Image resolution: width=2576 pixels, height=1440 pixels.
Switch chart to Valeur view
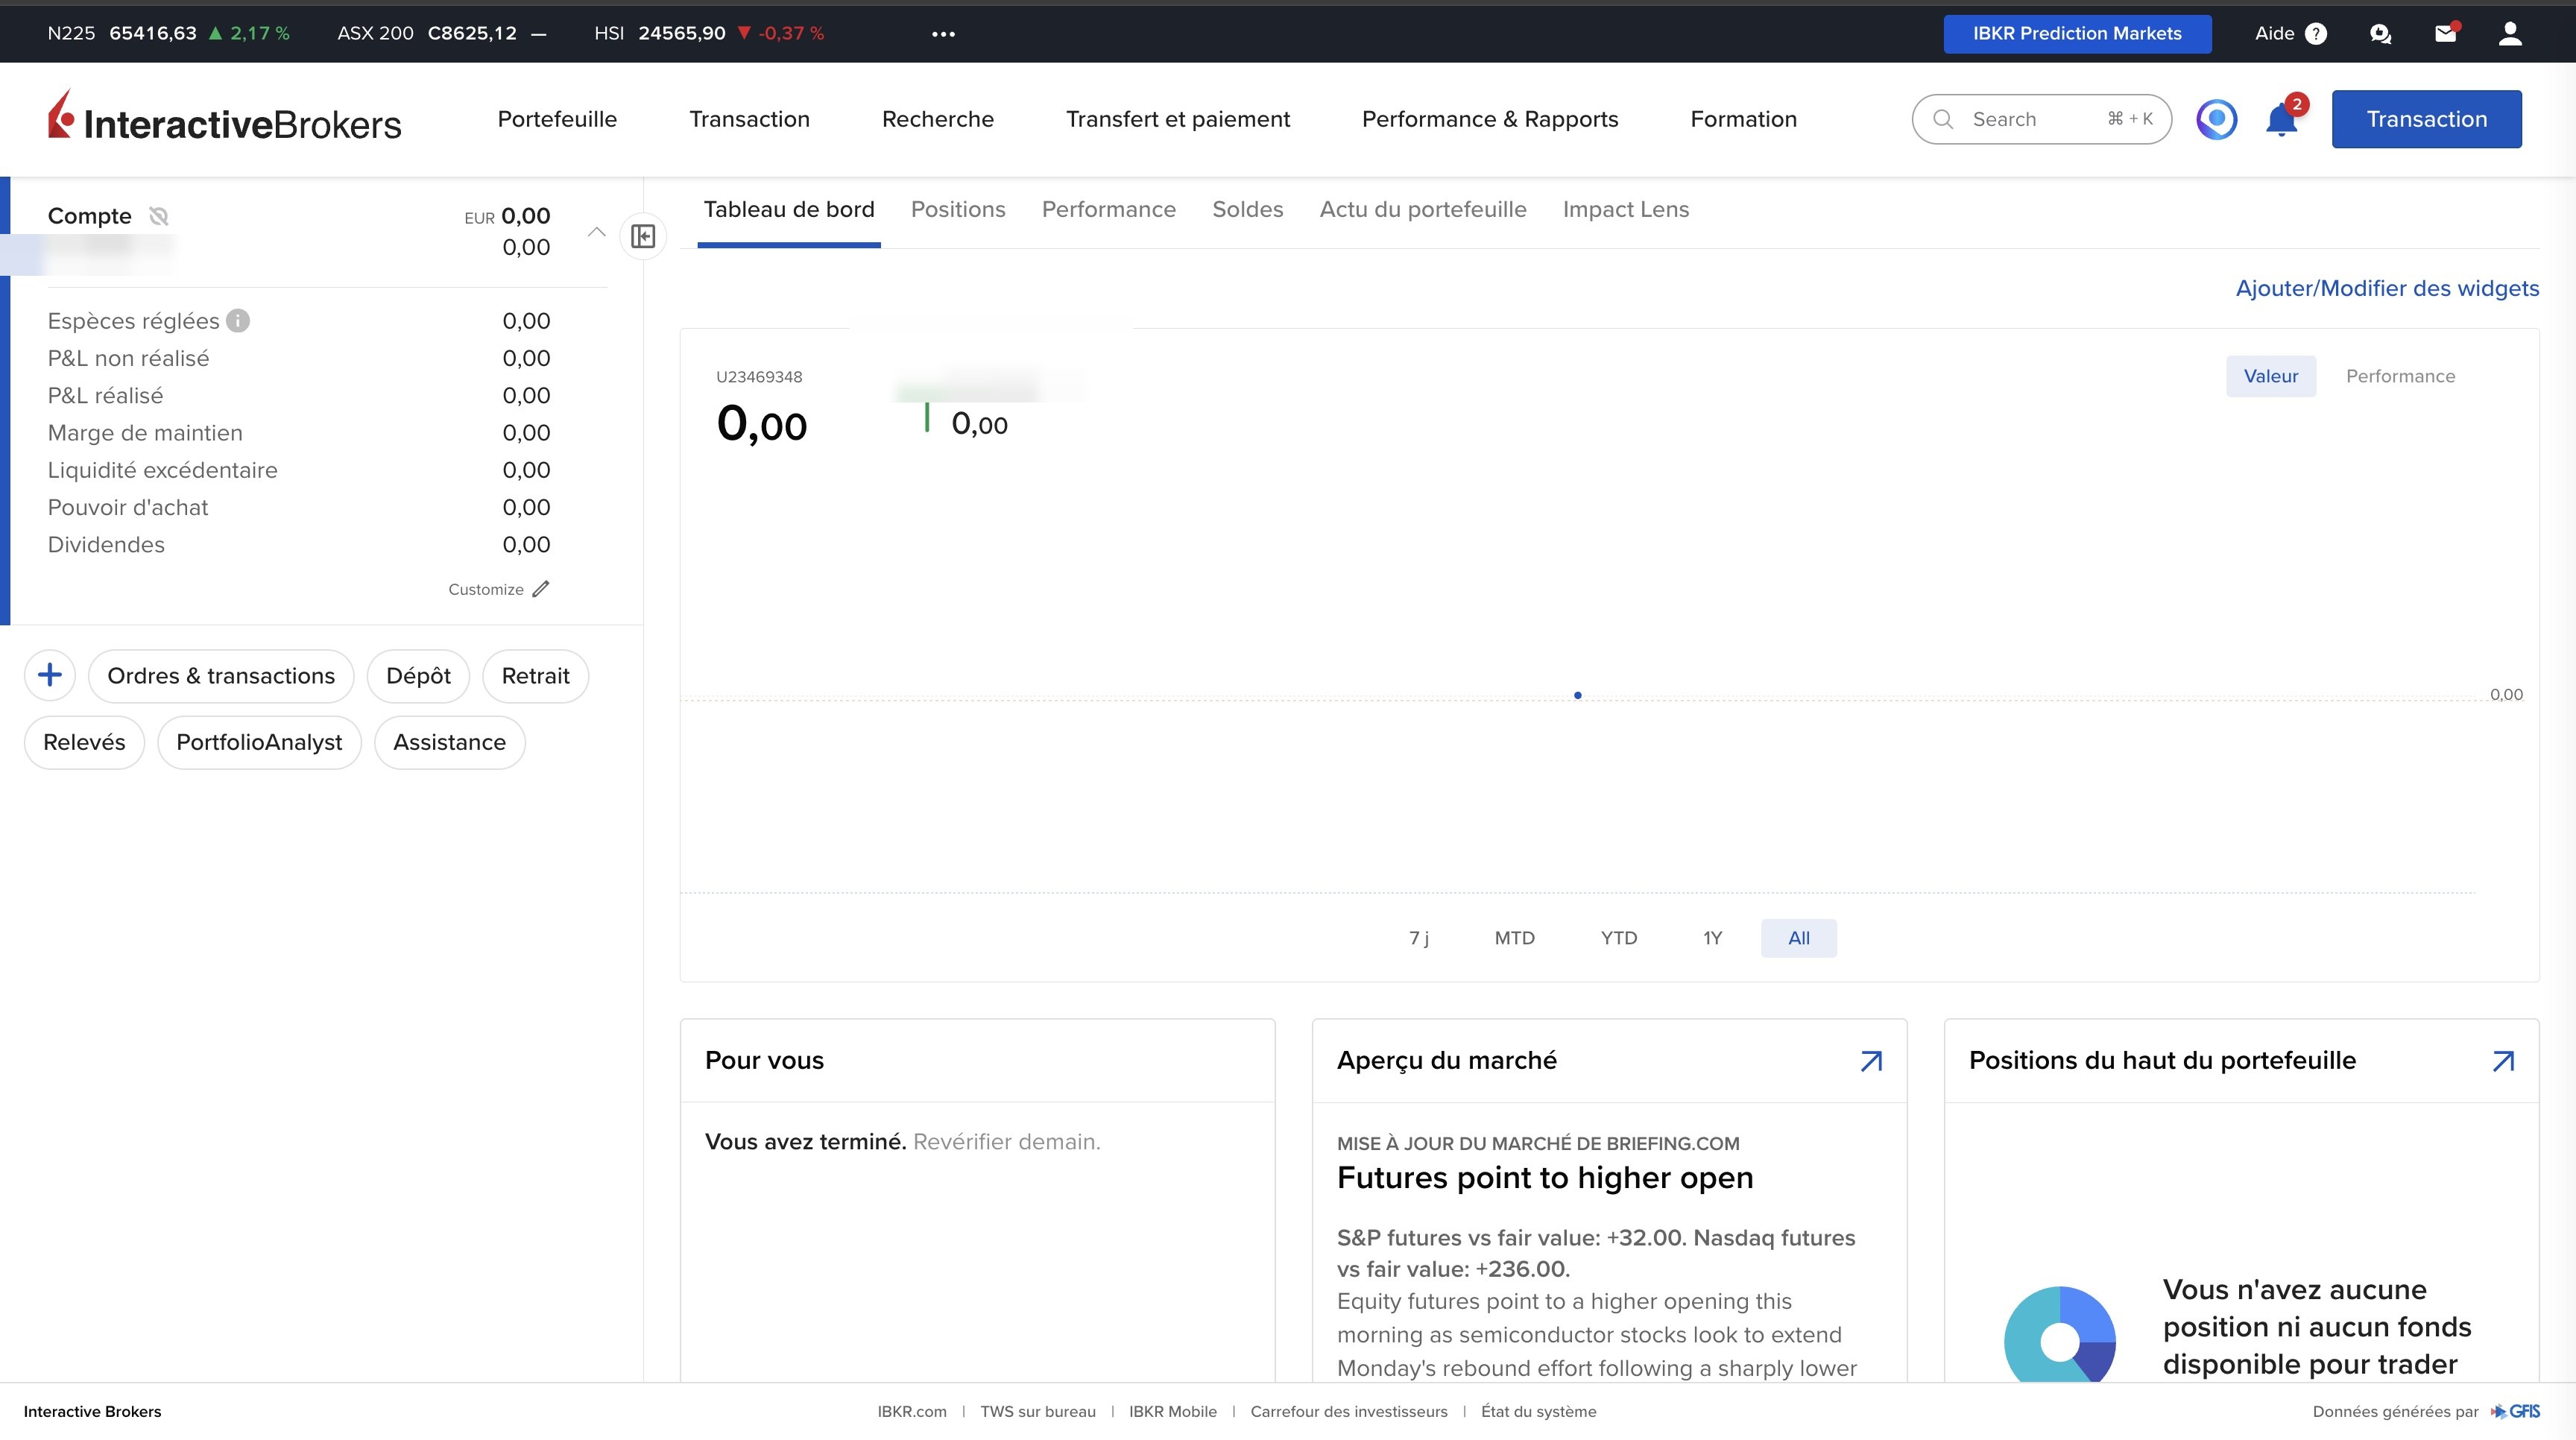(x=2271, y=376)
